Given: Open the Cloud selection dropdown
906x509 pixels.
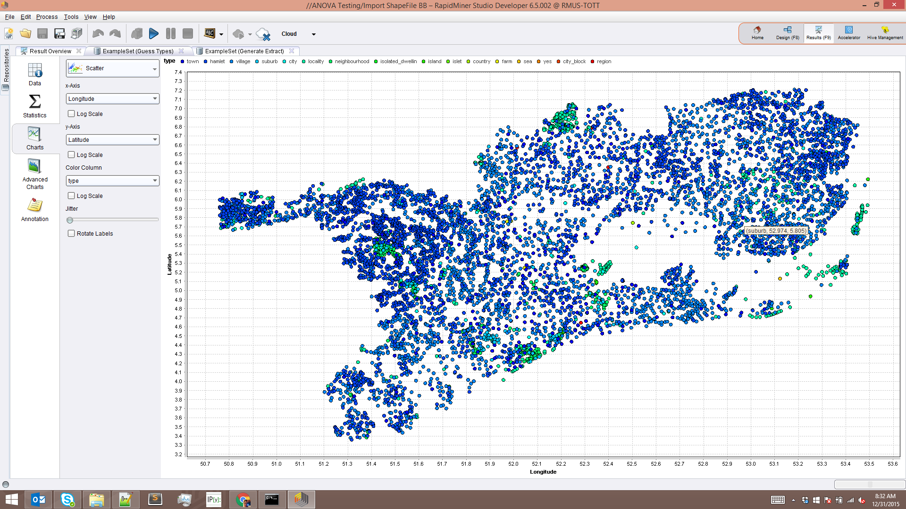Looking at the screenshot, I should point(313,34).
